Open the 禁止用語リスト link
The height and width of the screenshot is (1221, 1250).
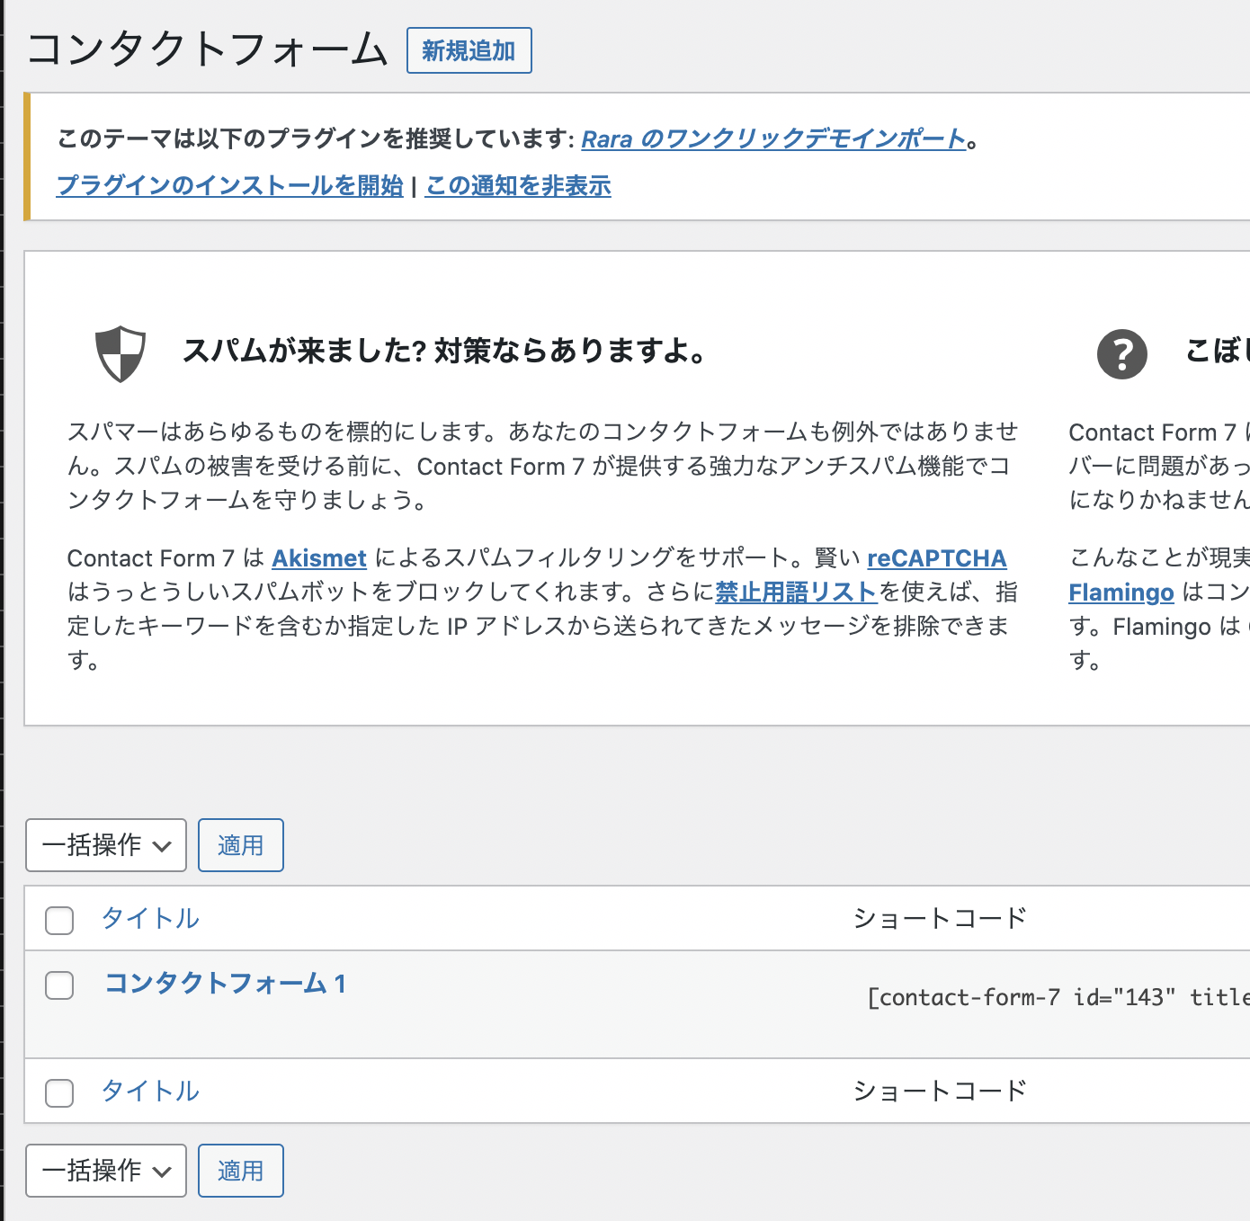tap(796, 592)
